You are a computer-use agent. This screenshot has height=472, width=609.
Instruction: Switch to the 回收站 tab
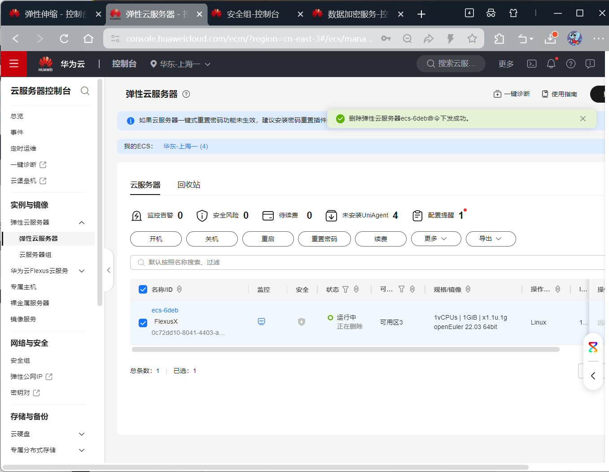(x=189, y=185)
